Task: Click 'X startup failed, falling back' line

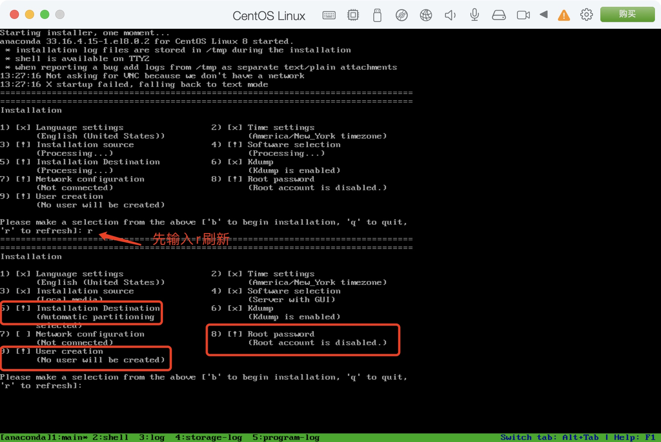Action: 134,85
